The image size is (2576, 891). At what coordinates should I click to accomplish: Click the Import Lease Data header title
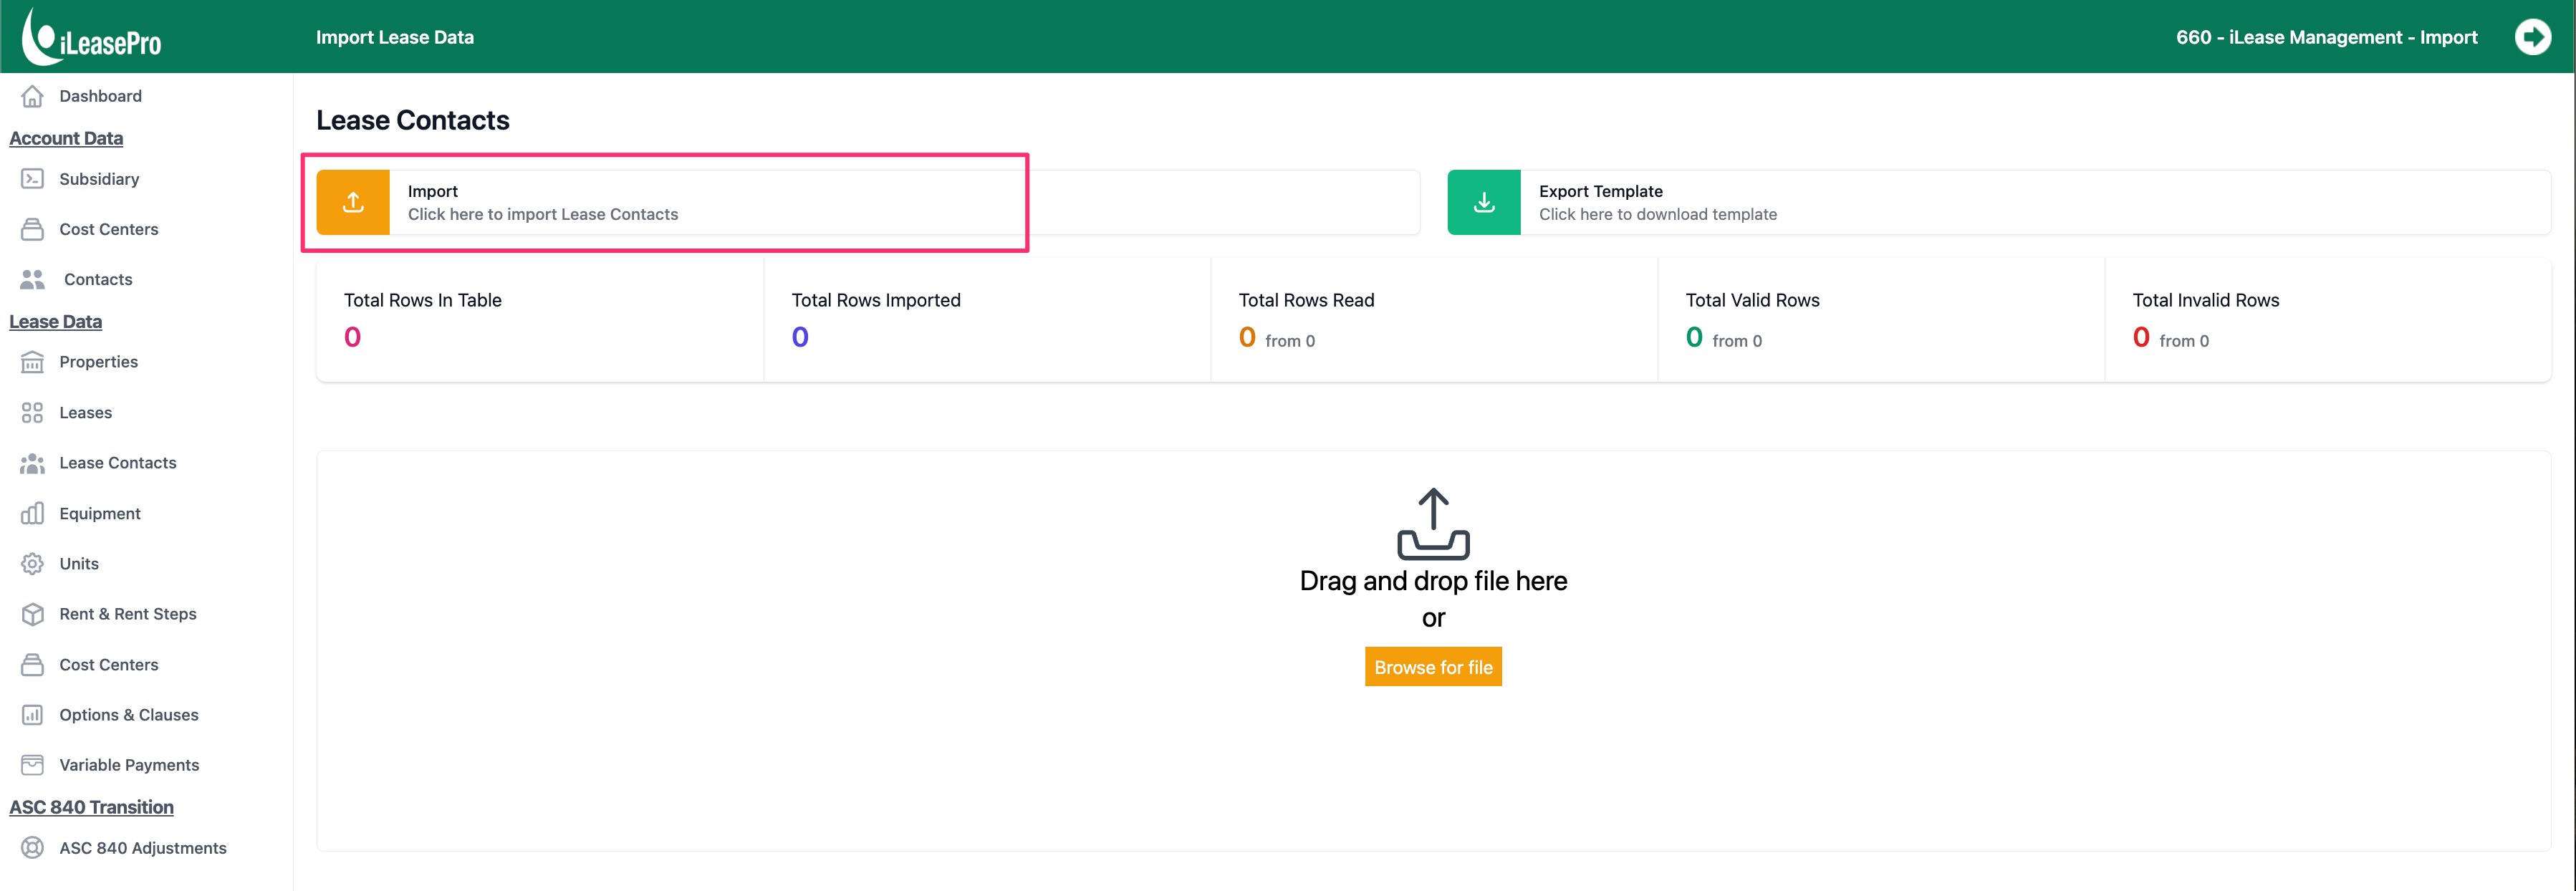point(395,37)
